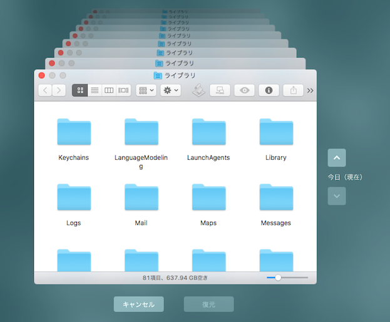This screenshot has height=322, width=390.
Task: Switch to column view mode
Action: coord(109,90)
